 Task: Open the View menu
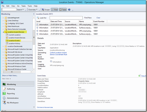tap(13, 6)
